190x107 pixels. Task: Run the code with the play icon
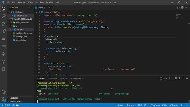coord(178,7)
